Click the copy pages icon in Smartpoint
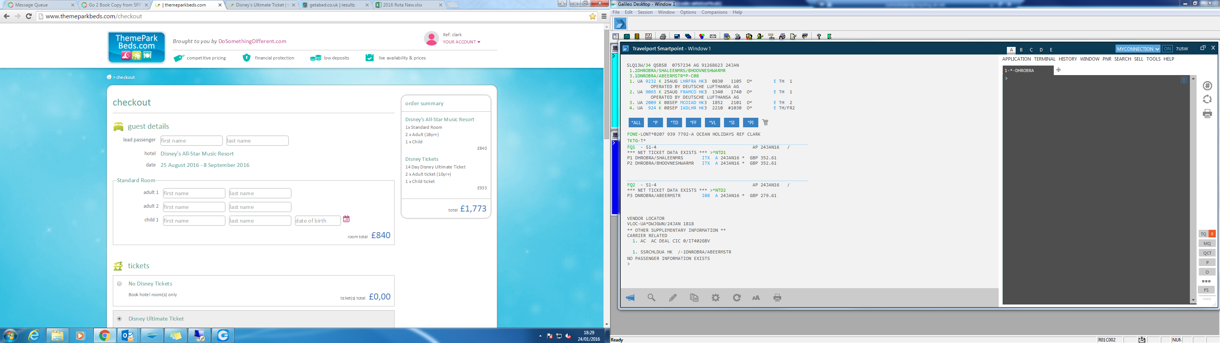1220x343 pixels. coord(694,298)
